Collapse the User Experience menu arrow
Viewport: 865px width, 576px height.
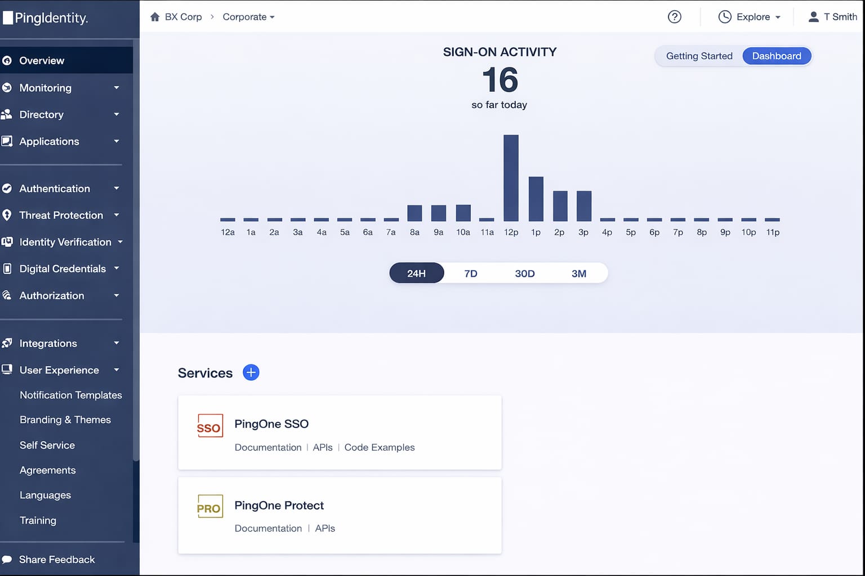(x=117, y=370)
